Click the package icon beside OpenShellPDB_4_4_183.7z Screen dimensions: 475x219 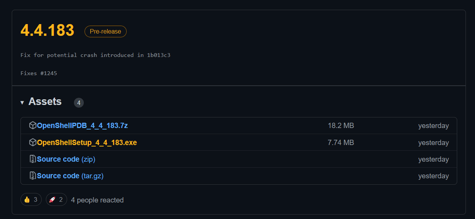pos(33,125)
